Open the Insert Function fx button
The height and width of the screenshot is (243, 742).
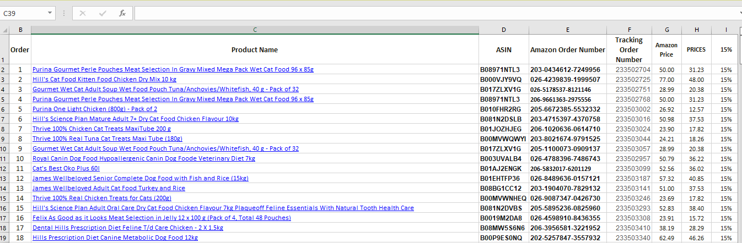tap(122, 13)
